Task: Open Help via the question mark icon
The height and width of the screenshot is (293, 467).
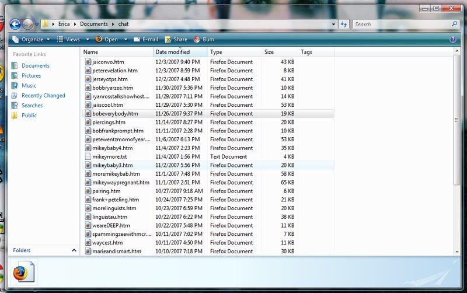Action: (x=453, y=40)
